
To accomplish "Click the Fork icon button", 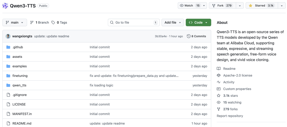I will 213,6.
